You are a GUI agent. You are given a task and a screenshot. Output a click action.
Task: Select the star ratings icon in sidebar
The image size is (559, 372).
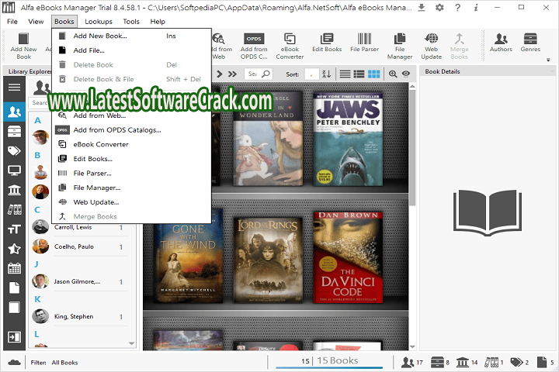pos(14,249)
